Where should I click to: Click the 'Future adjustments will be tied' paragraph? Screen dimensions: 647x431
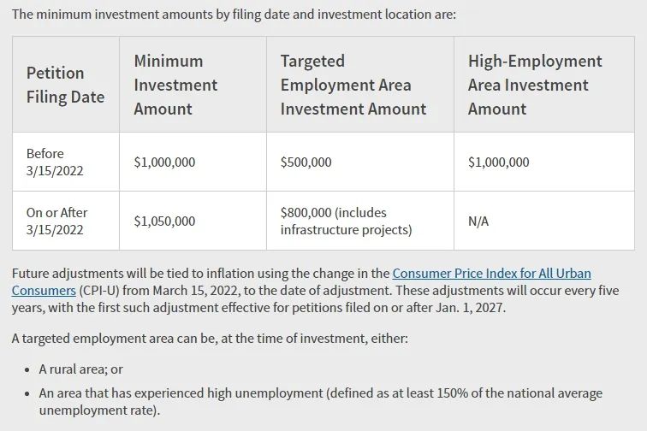click(x=315, y=291)
